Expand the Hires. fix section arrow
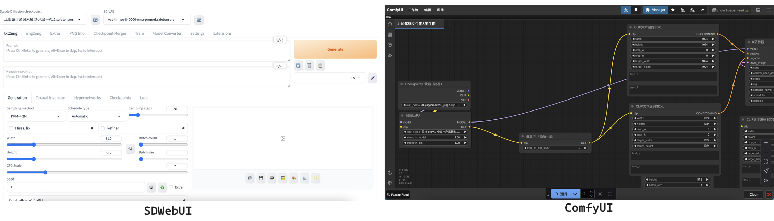 tap(91, 128)
